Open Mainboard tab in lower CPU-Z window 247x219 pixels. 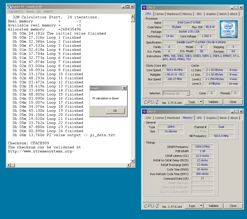tap(173, 118)
